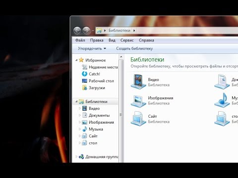The height and width of the screenshot is (178, 238).
Task: Select Библиотеки breadcrumb in the address bar
Action: pos(119,31)
